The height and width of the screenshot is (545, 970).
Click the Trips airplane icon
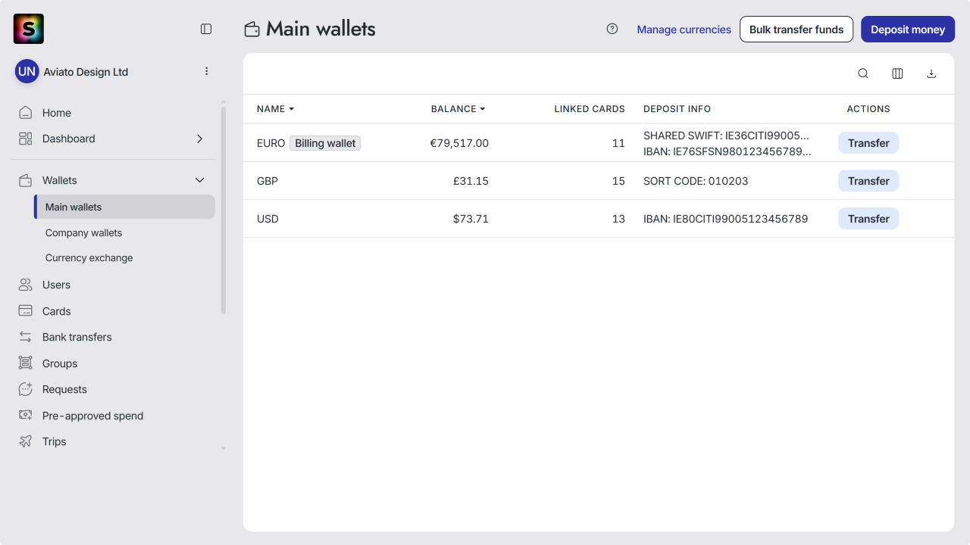tap(26, 441)
